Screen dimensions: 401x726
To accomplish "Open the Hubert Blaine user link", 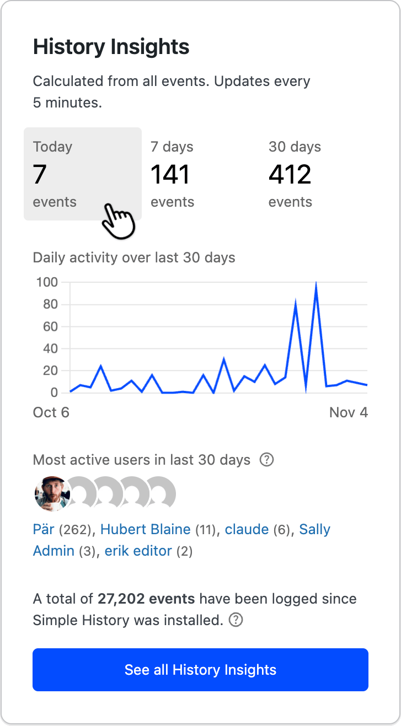I will pos(145,529).
